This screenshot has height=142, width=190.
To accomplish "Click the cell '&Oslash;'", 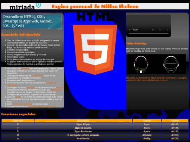I will (147, 135).
